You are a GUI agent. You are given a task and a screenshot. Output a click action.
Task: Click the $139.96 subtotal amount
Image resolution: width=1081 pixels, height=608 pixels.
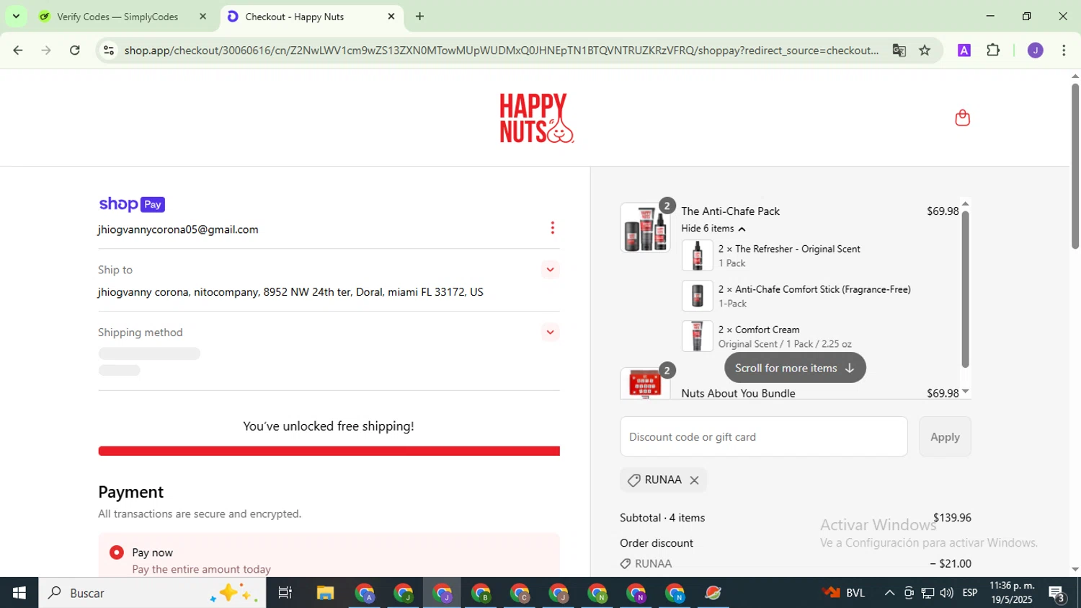[952, 518]
